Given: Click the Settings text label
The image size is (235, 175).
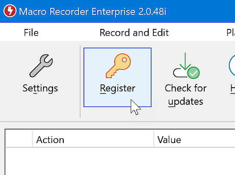Looking at the screenshot, I should [x=40, y=89].
